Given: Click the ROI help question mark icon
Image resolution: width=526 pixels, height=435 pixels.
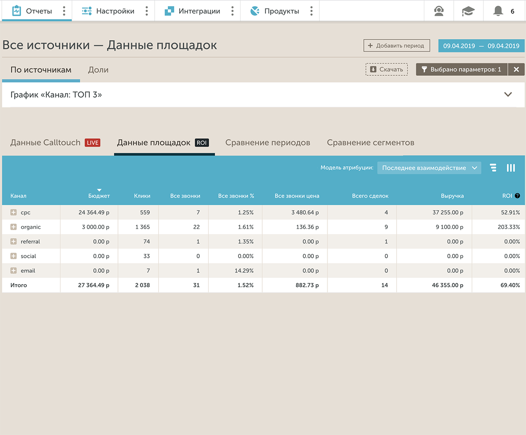Looking at the screenshot, I should 518,196.
